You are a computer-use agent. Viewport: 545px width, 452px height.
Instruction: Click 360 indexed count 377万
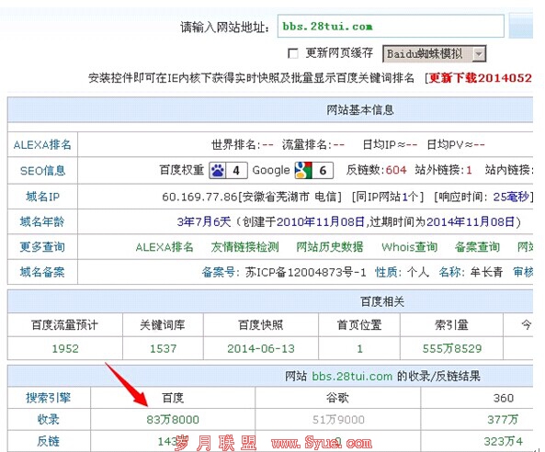click(x=503, y=420)
